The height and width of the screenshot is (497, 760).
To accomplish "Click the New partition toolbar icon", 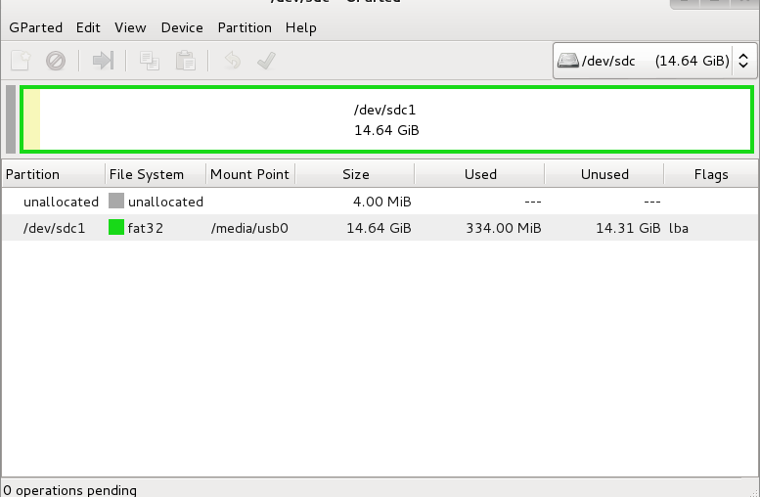I will point(21,61).
